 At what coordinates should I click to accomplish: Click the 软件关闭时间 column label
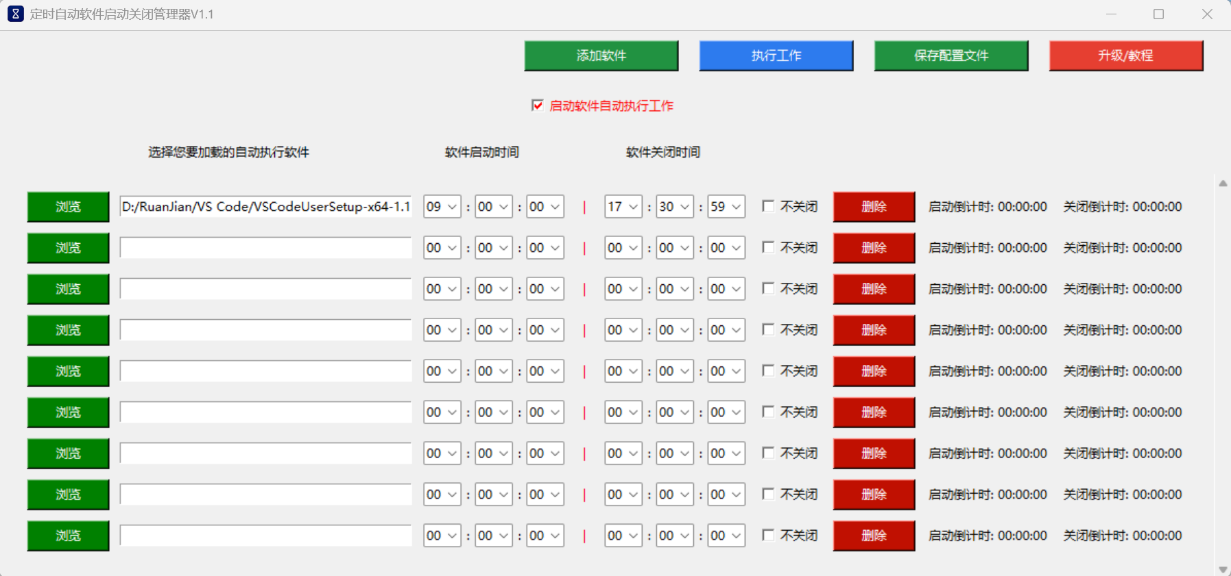click(662, 152)
